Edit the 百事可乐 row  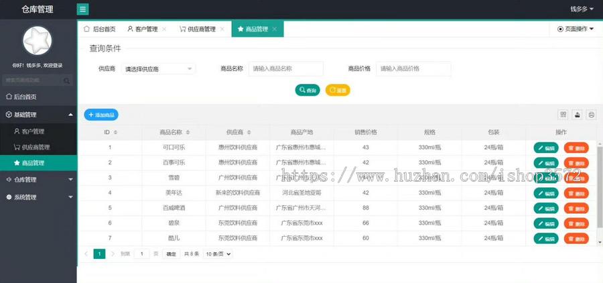click(x=546, y=163)
